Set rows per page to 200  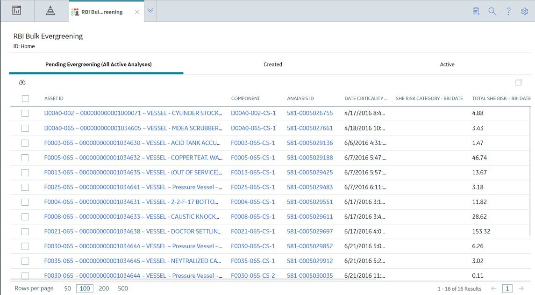(x=104, y=288)
